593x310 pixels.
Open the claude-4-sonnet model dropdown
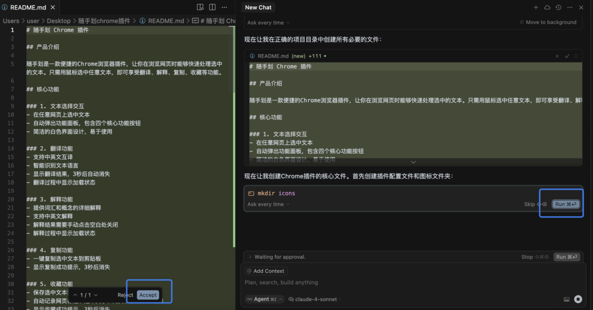pos(315,299)
